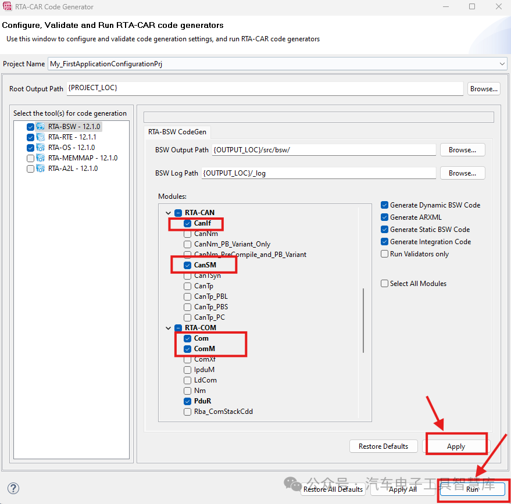
Task: Disable Generate Integration Code
Action: (x=384, y=242)
